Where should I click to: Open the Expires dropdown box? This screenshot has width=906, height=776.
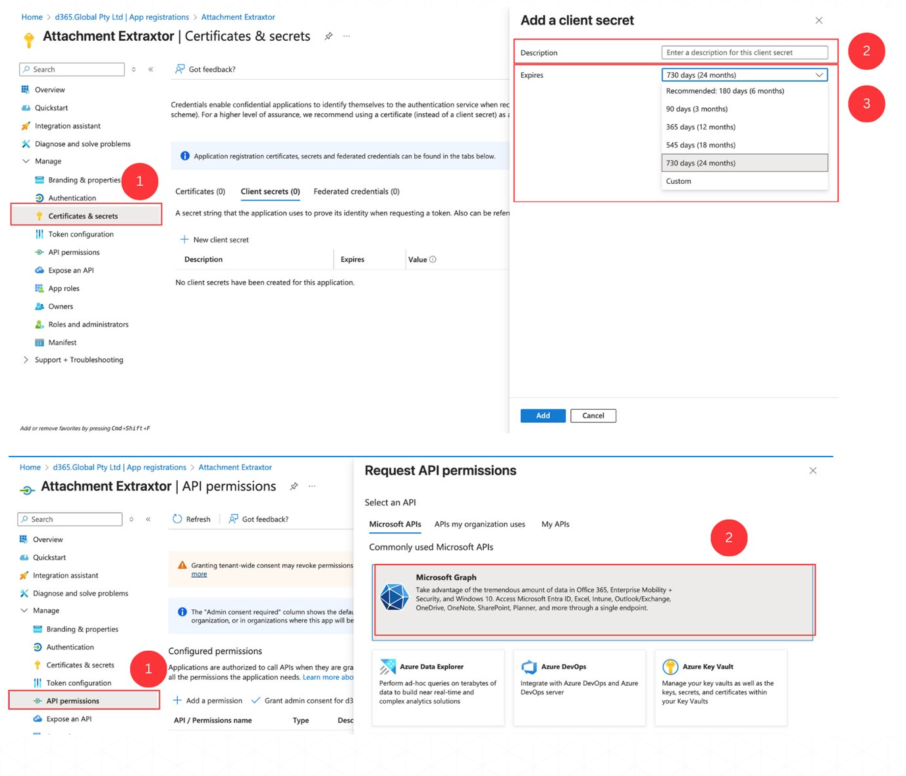coord(744,75)
